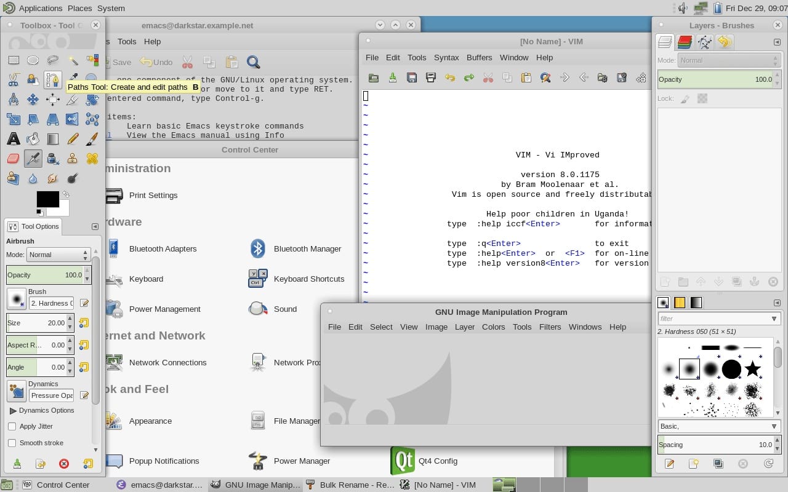
Task: Activate the Text tool
Action: pos(14,139)
